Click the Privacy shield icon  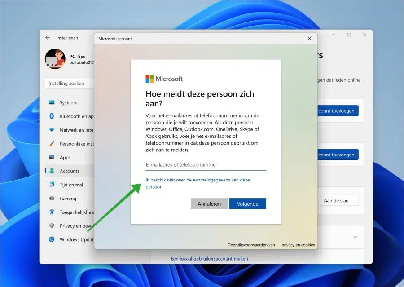[x=52, y=225]
